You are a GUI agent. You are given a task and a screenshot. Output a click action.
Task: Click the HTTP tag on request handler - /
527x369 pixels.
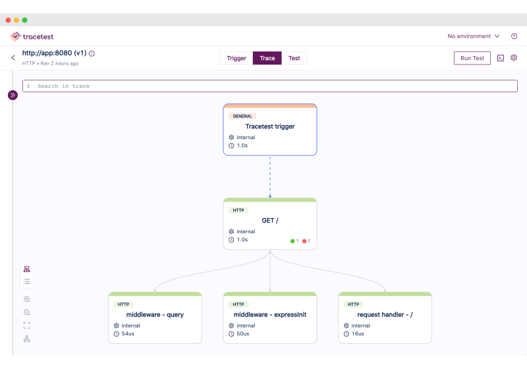(x=353, y=304)
